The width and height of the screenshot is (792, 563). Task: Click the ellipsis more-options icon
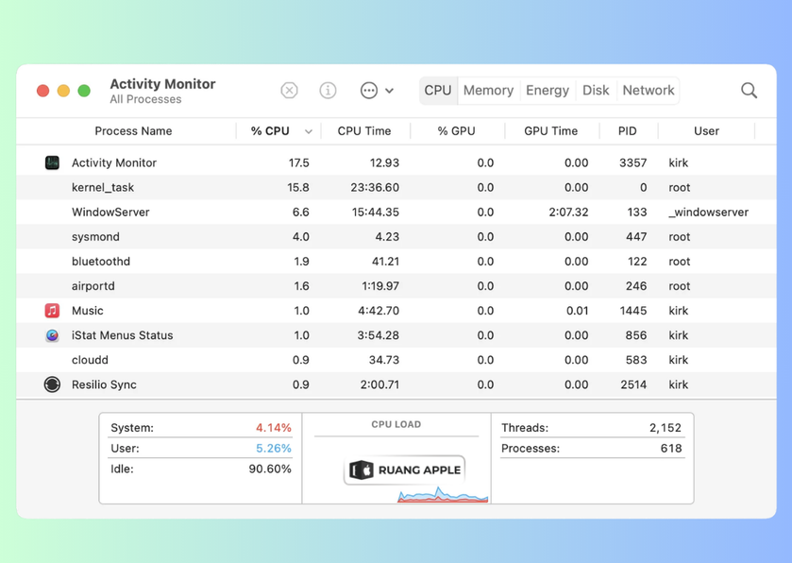point(368,91)
